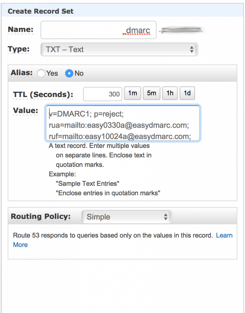Select Yes for Alias
245x313 pixels.
pyautogui.click(x=41, y=73)
